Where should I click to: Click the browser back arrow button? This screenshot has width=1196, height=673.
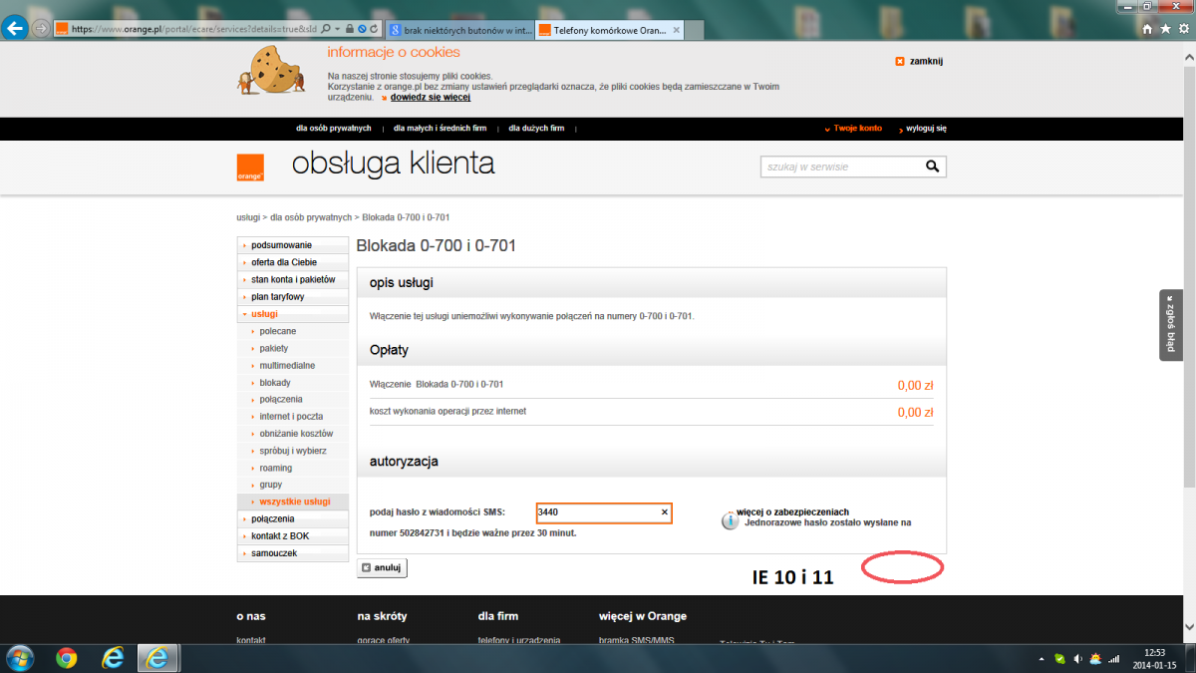pos(15,28)
